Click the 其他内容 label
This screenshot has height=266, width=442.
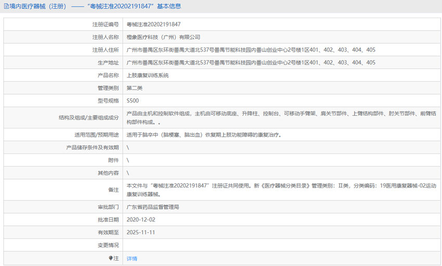tap(108, 172)
